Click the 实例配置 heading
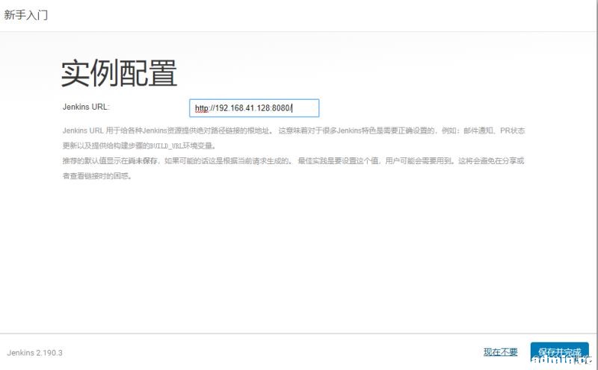Image resolution: width=598 pixels, height=370 pixels. [119, 73]
